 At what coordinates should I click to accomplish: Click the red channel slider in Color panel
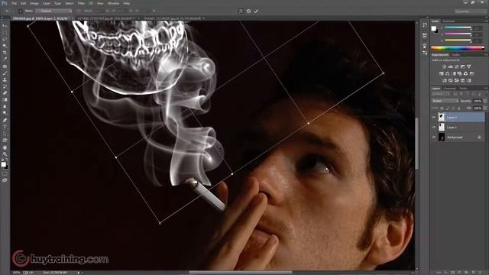458,28
